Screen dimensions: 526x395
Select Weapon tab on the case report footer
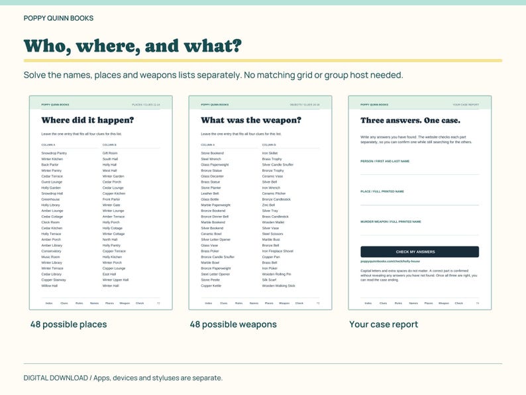(444, 303)
